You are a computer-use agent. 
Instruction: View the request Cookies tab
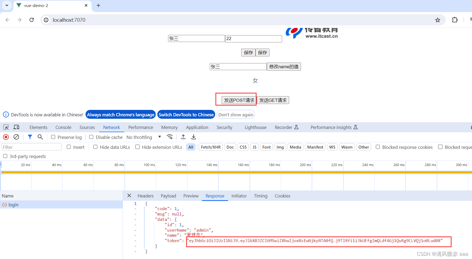282,196
